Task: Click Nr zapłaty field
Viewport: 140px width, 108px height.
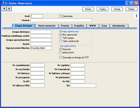Action: [78, 65]
